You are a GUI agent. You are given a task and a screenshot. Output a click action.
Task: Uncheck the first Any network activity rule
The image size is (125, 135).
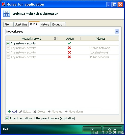[x=8, y=43]
